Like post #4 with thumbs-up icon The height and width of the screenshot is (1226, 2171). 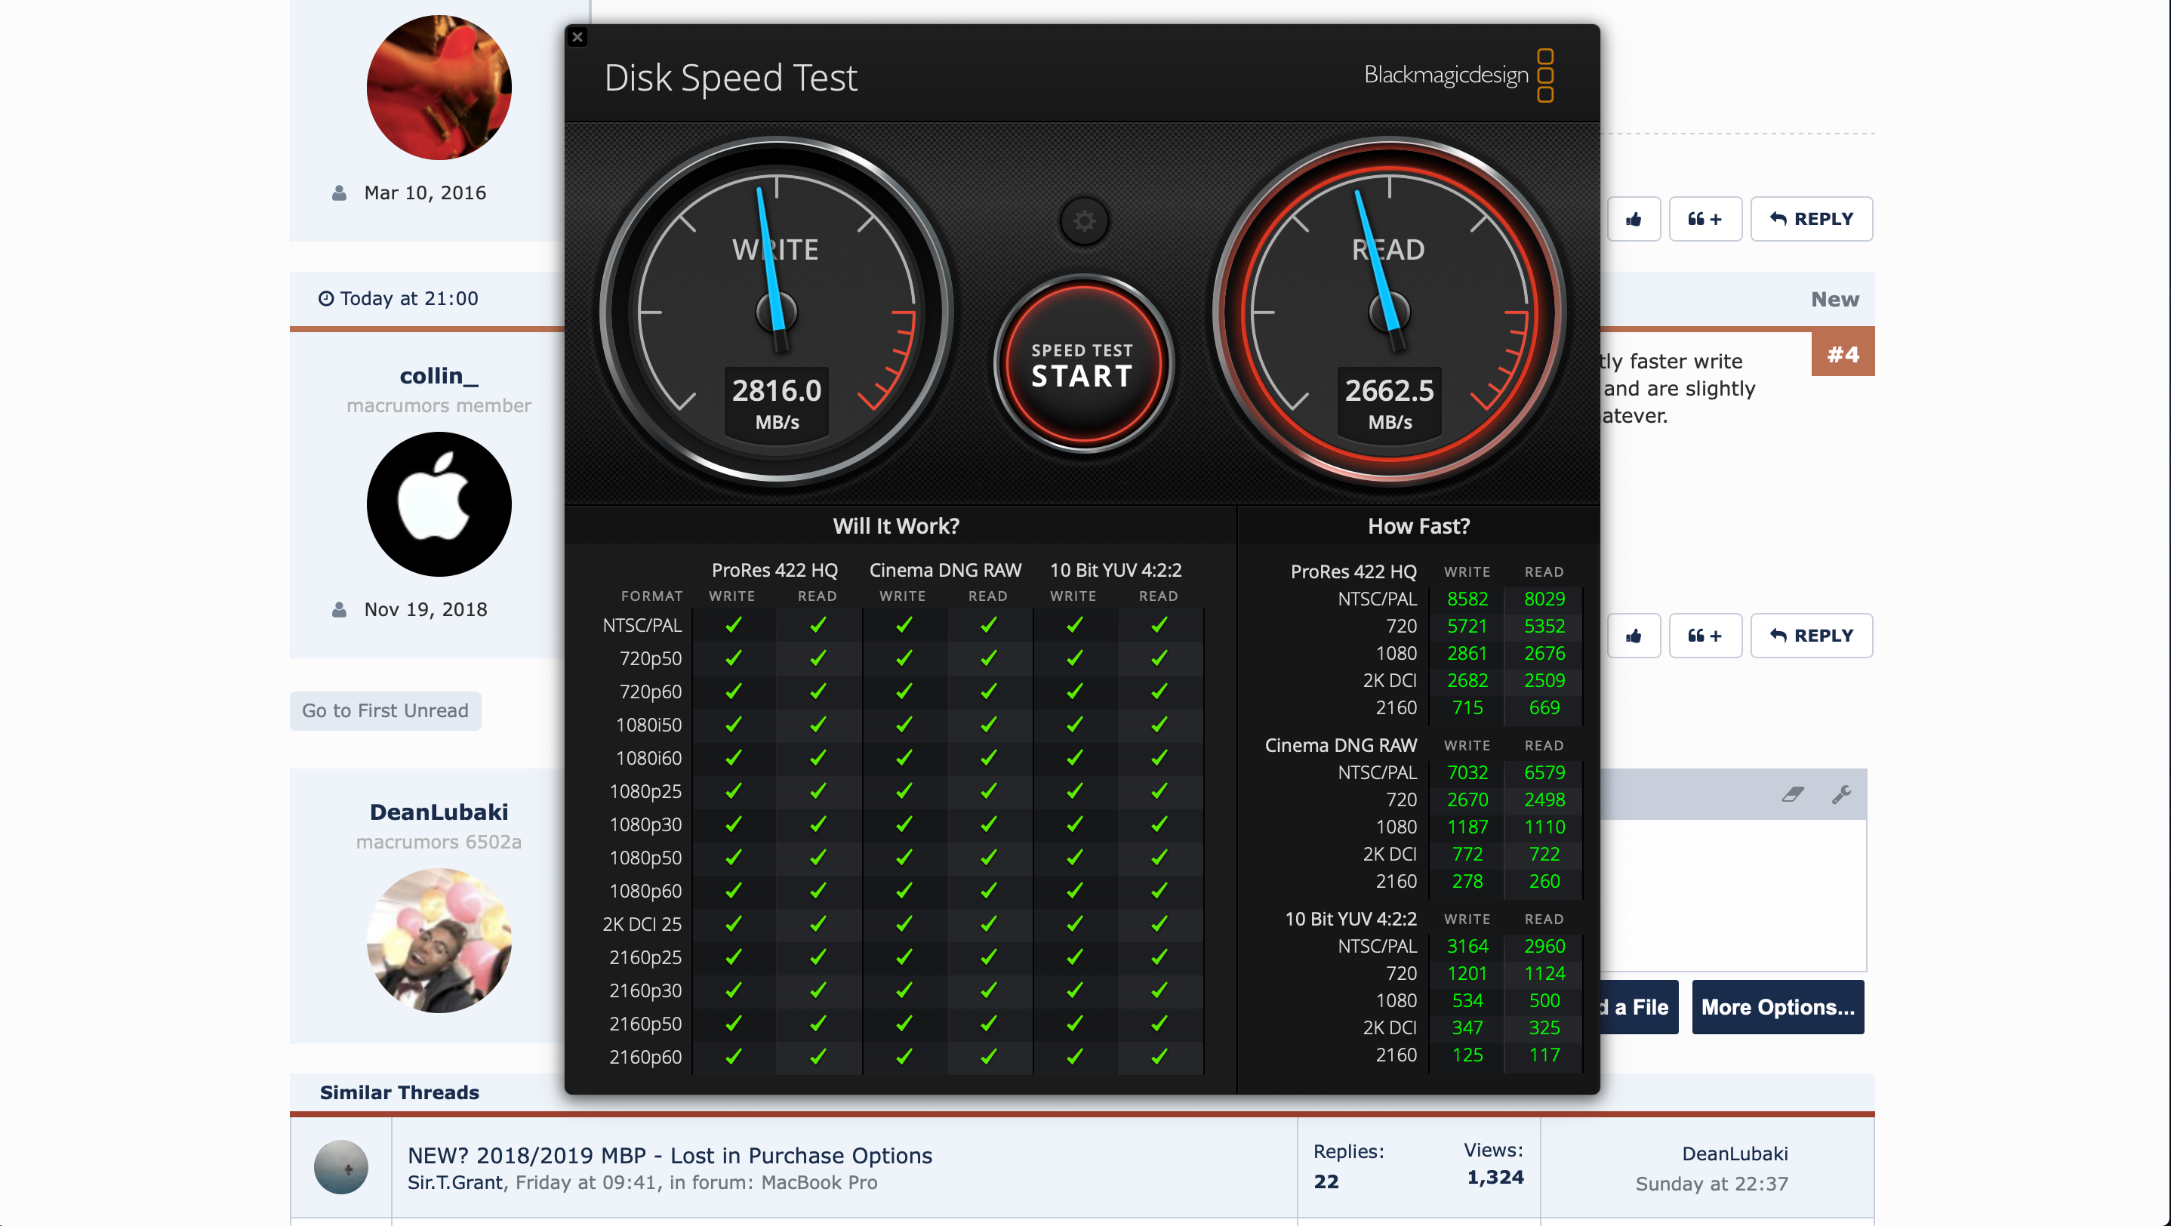coord(1634,636)
